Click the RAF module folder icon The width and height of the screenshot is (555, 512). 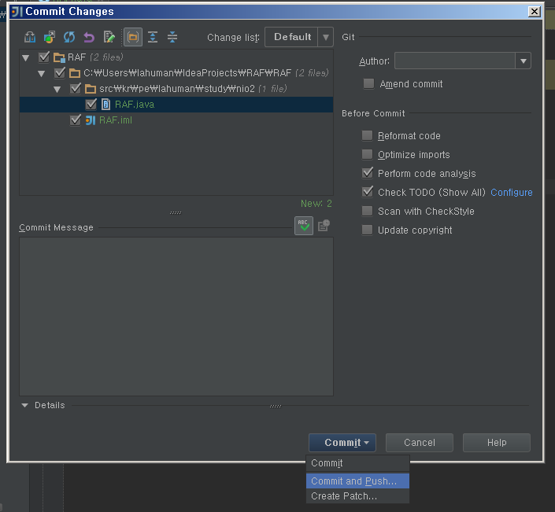pyautogui.click(x=59, y=57)
